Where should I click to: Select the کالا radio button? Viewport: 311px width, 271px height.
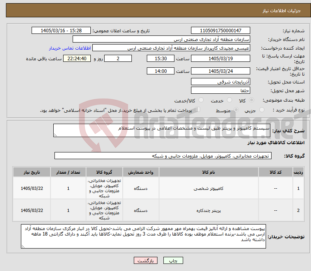(x=251, y=100)
